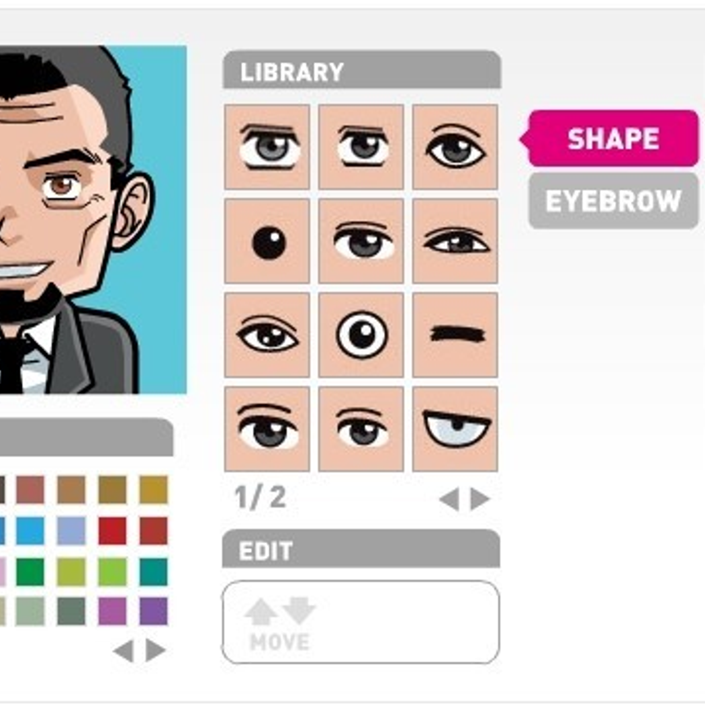Viewport: 705px width, 705px height.
Task: Select the bottom-left big eye with brow
Action: (x=267, y=429)
